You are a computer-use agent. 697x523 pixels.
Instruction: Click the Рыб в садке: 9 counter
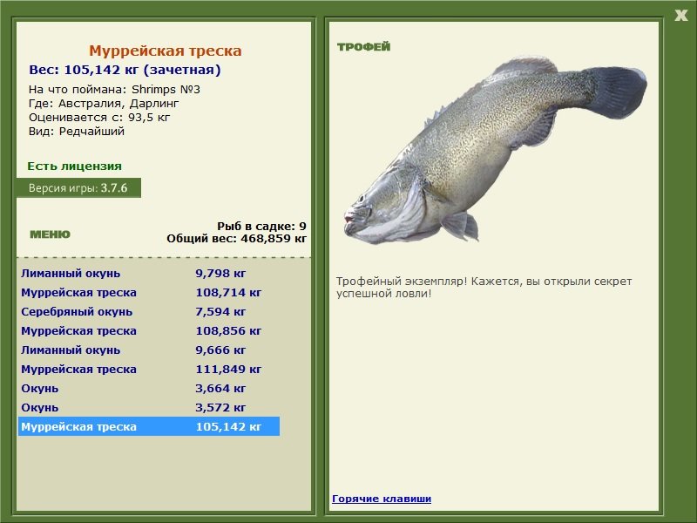coord(262,226)
